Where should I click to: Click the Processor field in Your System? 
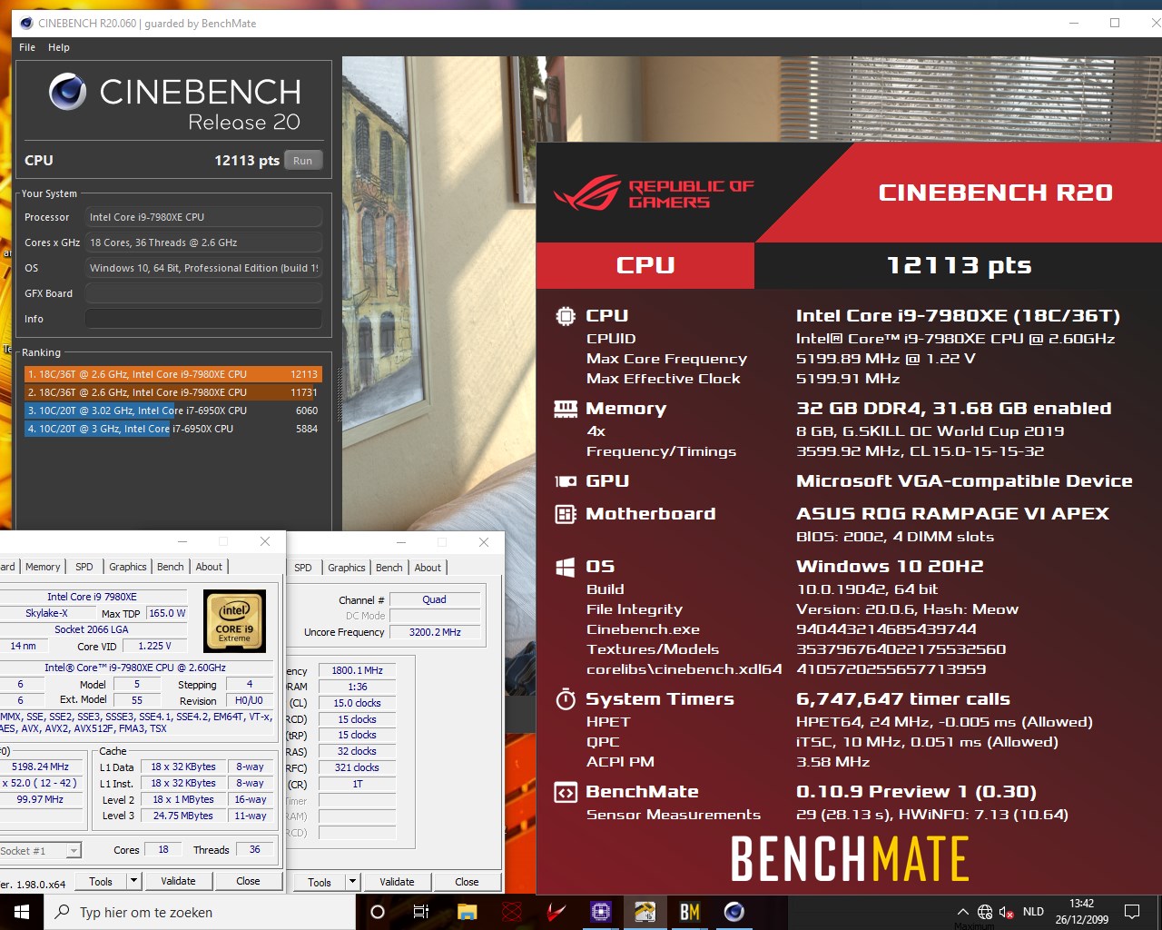coord(204,217)
